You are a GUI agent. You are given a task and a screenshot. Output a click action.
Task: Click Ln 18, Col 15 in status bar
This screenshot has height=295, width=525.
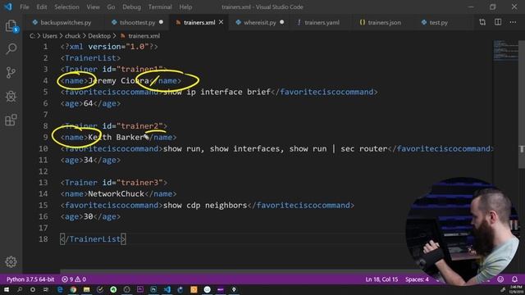pyautogui.click(x=381, y=279)
